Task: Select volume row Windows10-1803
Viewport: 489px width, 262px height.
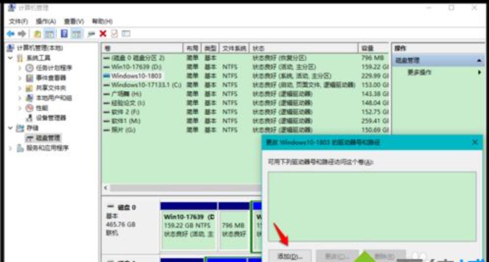Action: click(x=245, y=76)
